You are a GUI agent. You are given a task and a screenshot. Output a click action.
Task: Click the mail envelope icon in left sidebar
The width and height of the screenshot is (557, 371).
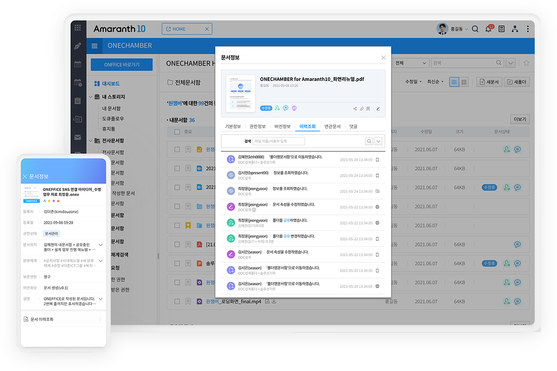coord(78,138)
